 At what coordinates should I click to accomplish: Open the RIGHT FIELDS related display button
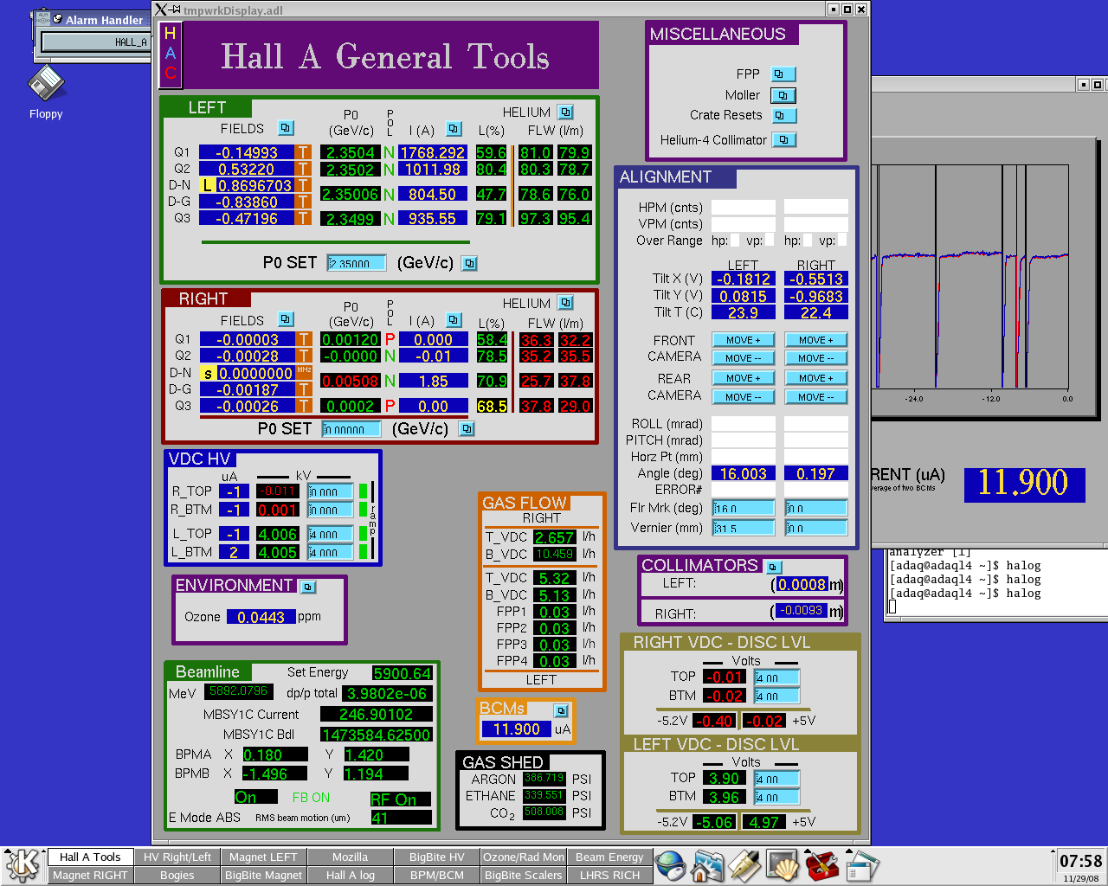(286, 319)
